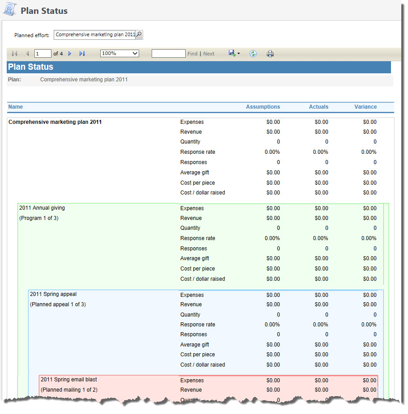Viewport: 408px width, 414px height.
Task: Select the 2011 Spring email blast name
Action: point(69,380)
